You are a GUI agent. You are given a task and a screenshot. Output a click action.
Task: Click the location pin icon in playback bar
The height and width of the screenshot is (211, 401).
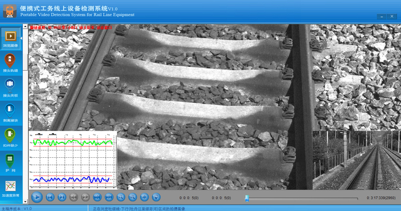[156, 197]
